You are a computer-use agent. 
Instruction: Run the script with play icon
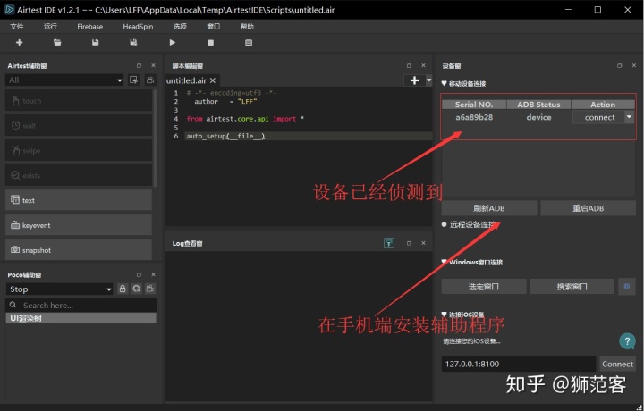[172, 42]
